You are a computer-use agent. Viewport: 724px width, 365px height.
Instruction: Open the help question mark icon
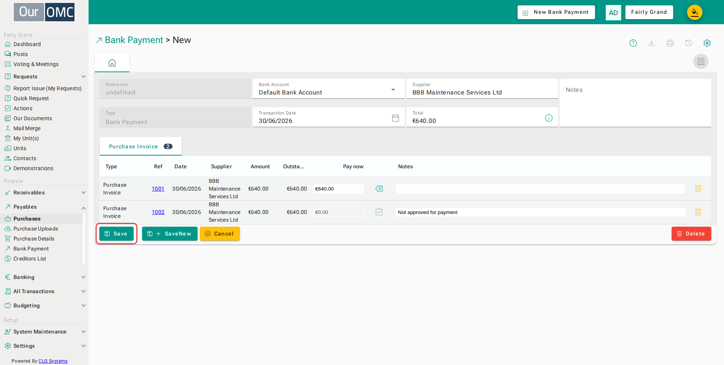click(633, 43)
